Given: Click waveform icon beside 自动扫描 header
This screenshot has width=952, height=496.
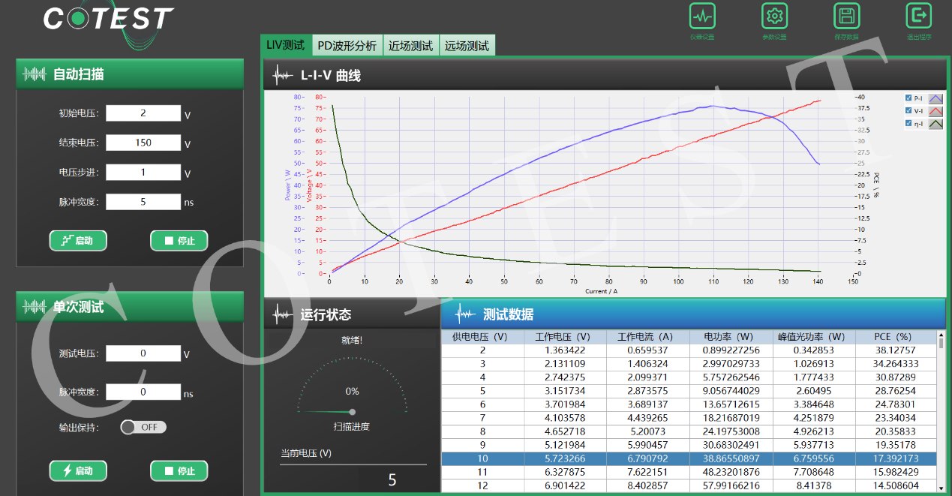Looking at the screenshot, I should point(35,74).
